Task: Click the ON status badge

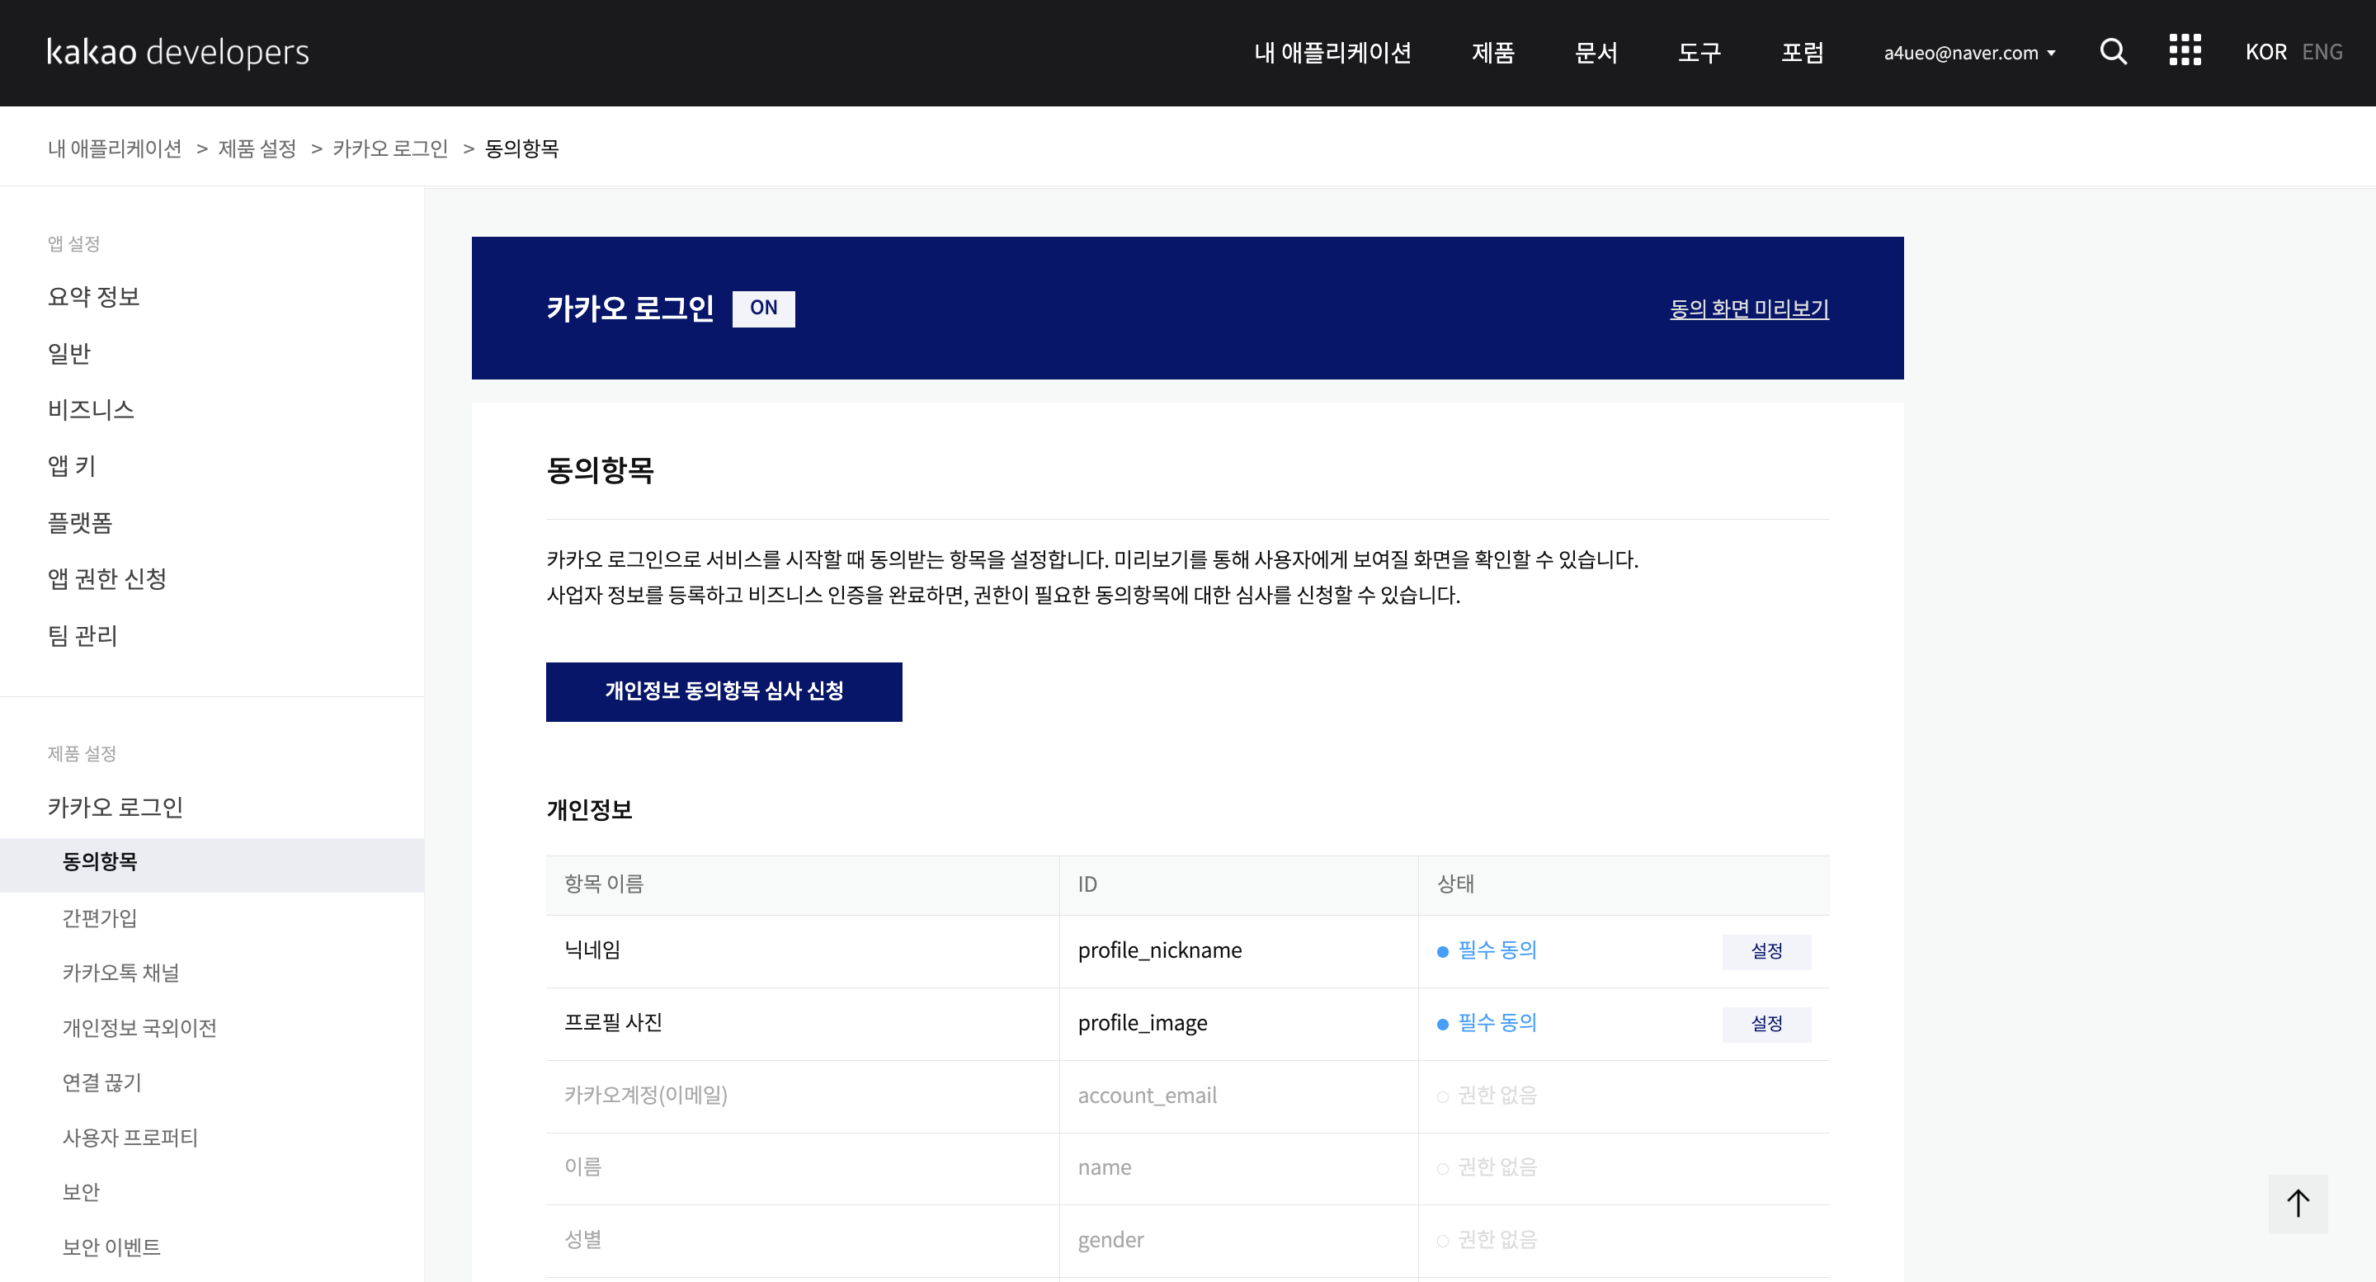Action: click(763, 308)
